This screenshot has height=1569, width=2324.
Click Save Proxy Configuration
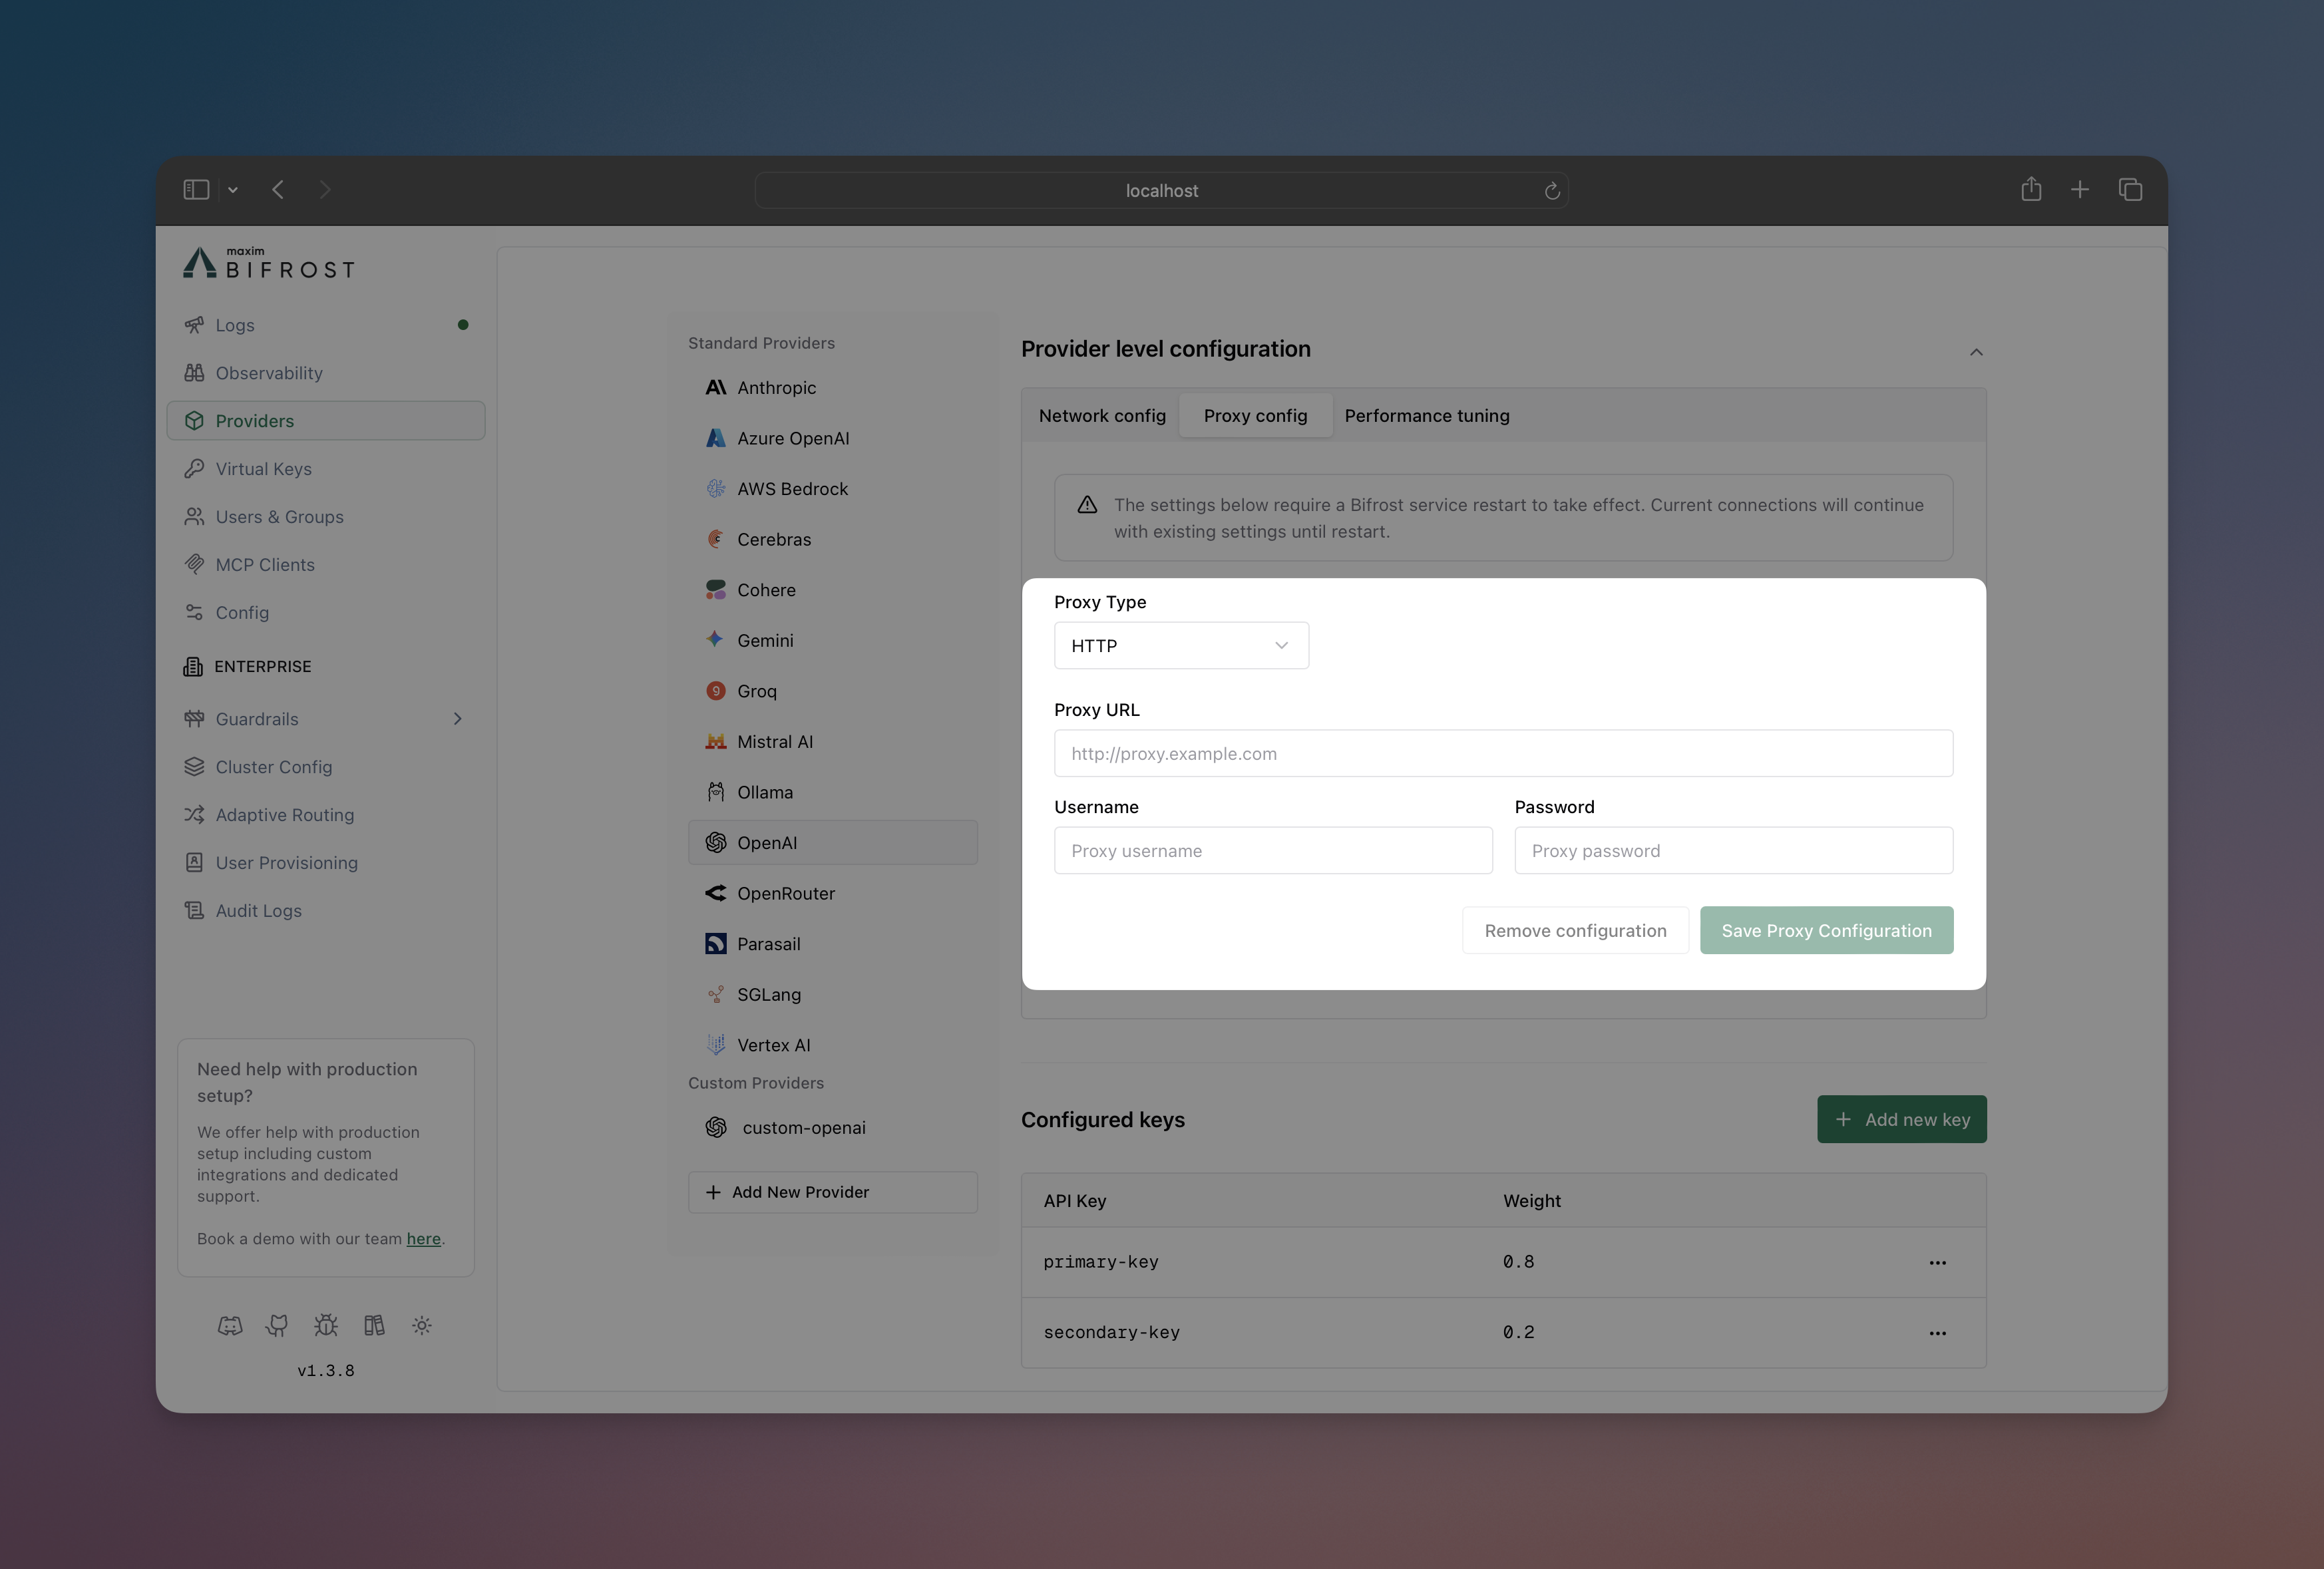click(x=1826, y=930)
